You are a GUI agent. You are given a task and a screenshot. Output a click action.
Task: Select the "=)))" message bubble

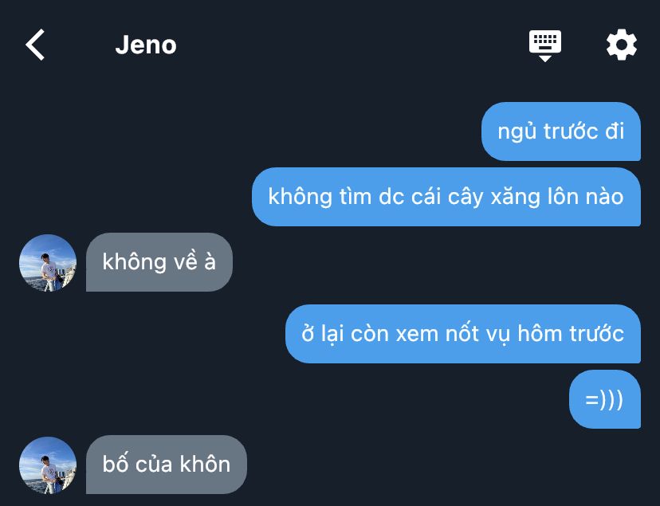coord(605,399)
